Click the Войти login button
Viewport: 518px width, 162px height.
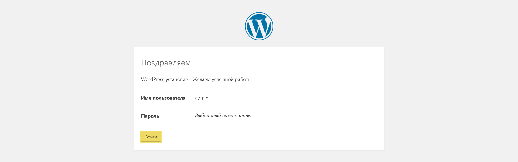click(x=151, y=137)
